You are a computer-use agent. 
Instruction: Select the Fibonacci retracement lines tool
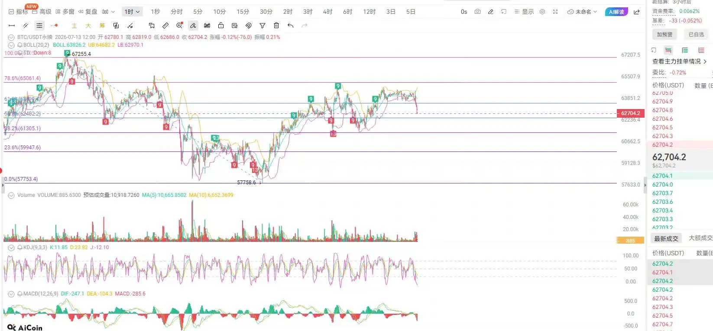[x=39, y=26]
